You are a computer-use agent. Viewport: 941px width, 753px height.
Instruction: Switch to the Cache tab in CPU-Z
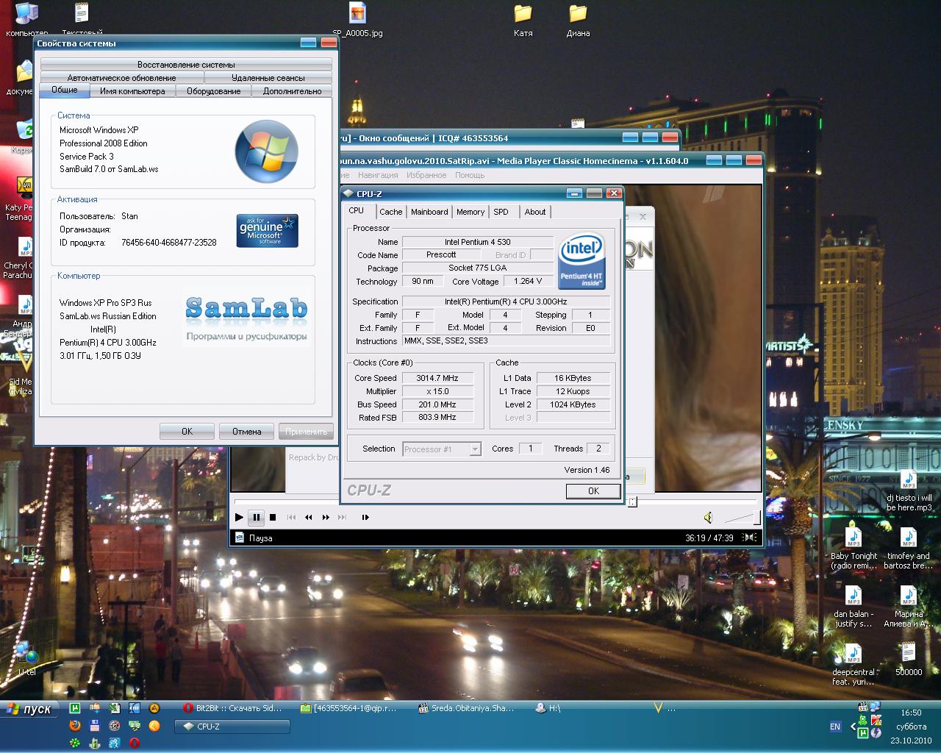(x=390, y=212)
